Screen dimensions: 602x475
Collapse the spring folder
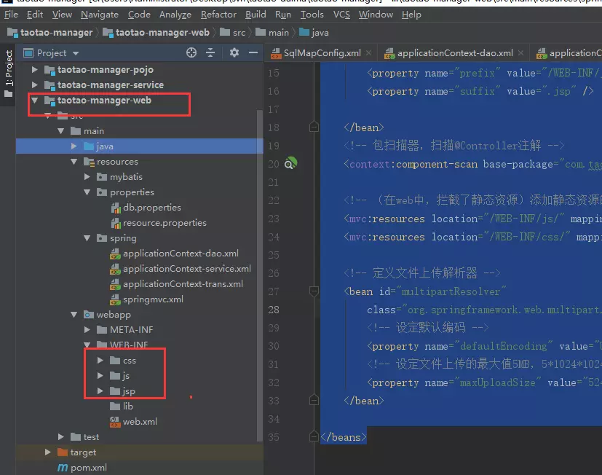[x=87, y=238]
